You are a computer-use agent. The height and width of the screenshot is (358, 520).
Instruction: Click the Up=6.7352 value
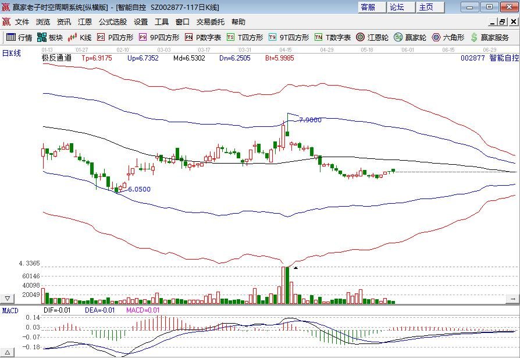tap(143, 58)
